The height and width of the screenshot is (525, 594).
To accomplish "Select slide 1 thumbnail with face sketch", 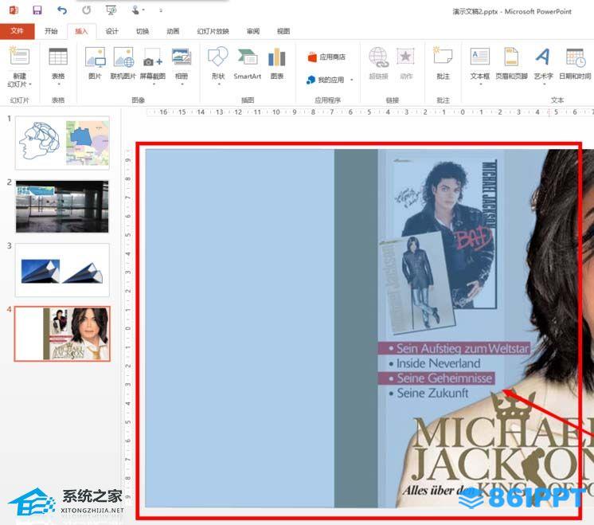I will coord(62,143).
